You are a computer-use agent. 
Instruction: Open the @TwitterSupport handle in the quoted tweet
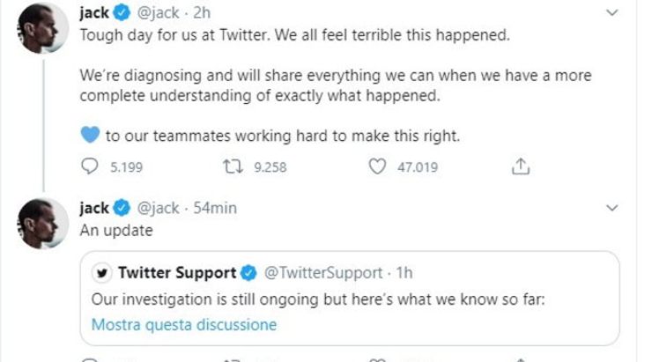click(x=323, y=273)
